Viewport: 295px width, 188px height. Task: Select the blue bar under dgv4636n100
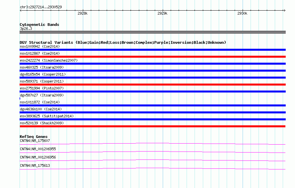(x=152, y=112)
